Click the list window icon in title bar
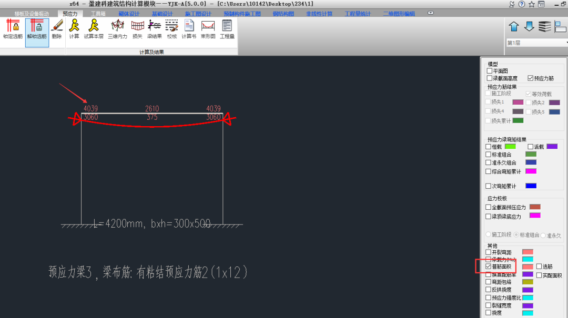568x318 pixels. click(541, 4)
